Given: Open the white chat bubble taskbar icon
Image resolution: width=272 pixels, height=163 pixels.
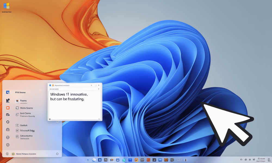Looking at the screenshot, I should (94, 160).
